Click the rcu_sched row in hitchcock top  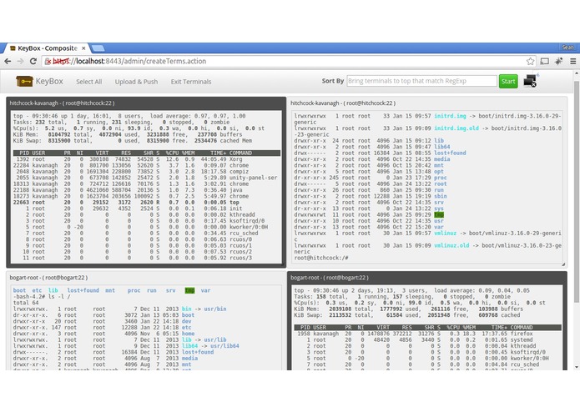pos(147,234)
